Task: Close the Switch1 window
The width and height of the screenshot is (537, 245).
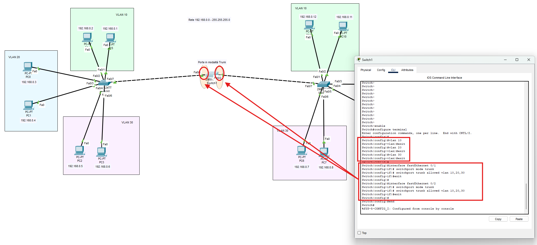Action: pos(529,60)
